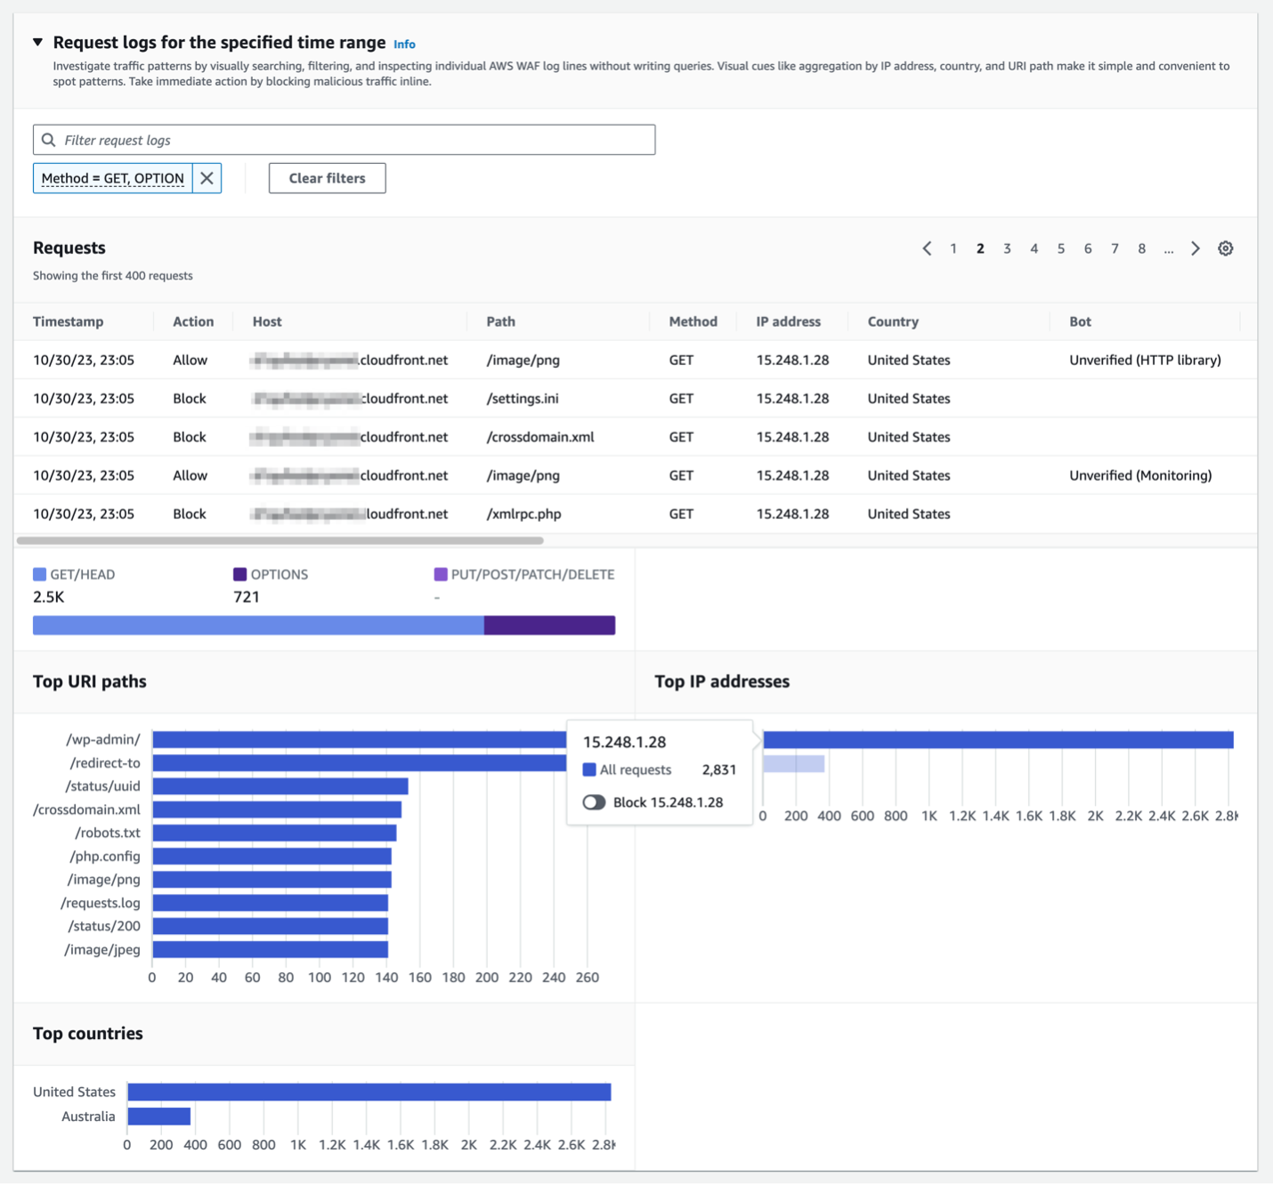Select the /wp-admin/ bar in Top URI paths
The width and height of the screenshot is (1273, 1186).
pyautogui.click(x=360, y=740)
